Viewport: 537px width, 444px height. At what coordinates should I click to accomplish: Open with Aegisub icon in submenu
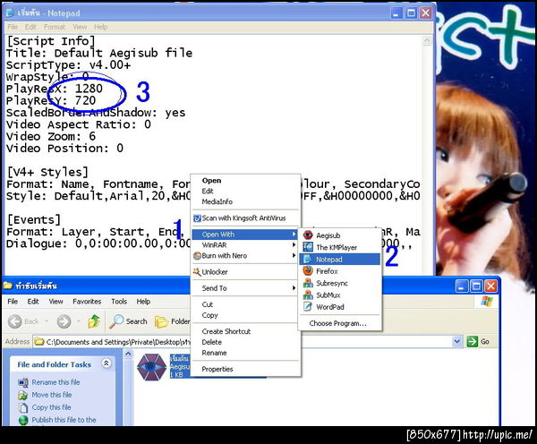pyautogui.click(x=308, y=235)
